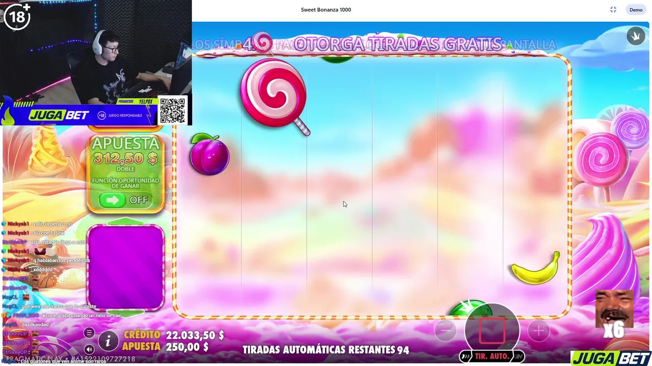Click chat message 'que wea ese metro que te subiste'

pos(59,306)
